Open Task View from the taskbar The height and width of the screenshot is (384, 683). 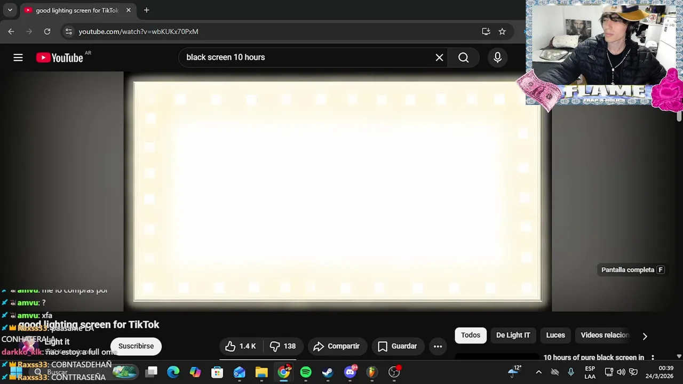tap(152, 372)
